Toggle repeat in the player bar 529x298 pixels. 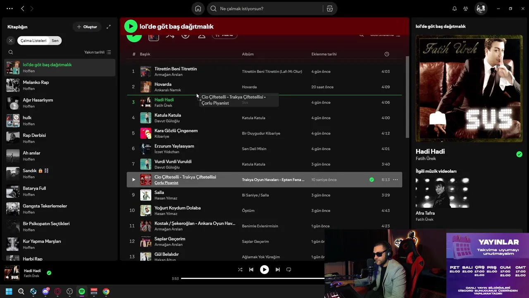pyautogui.click(x=289, y=269)
